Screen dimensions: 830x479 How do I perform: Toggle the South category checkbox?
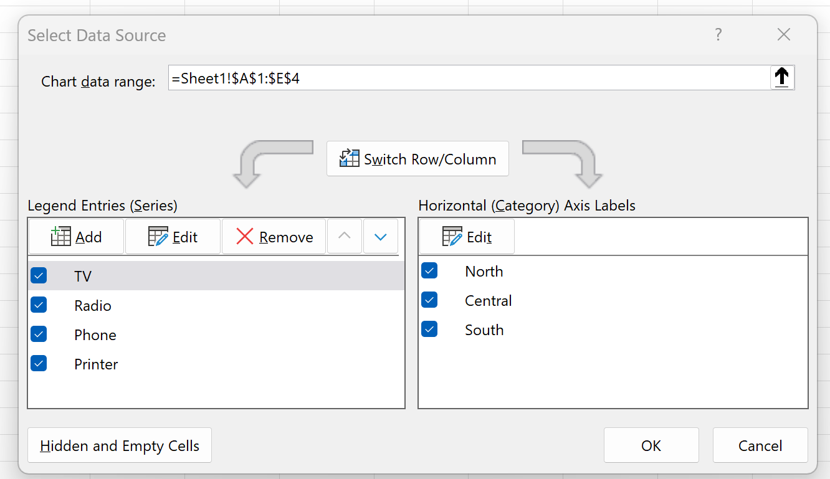coord(429,329)
